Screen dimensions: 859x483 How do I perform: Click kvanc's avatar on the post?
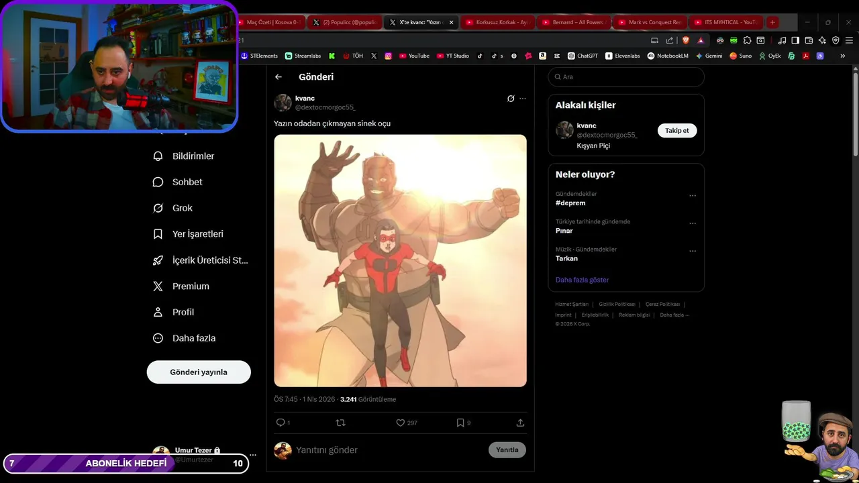[x=283, y=103]
